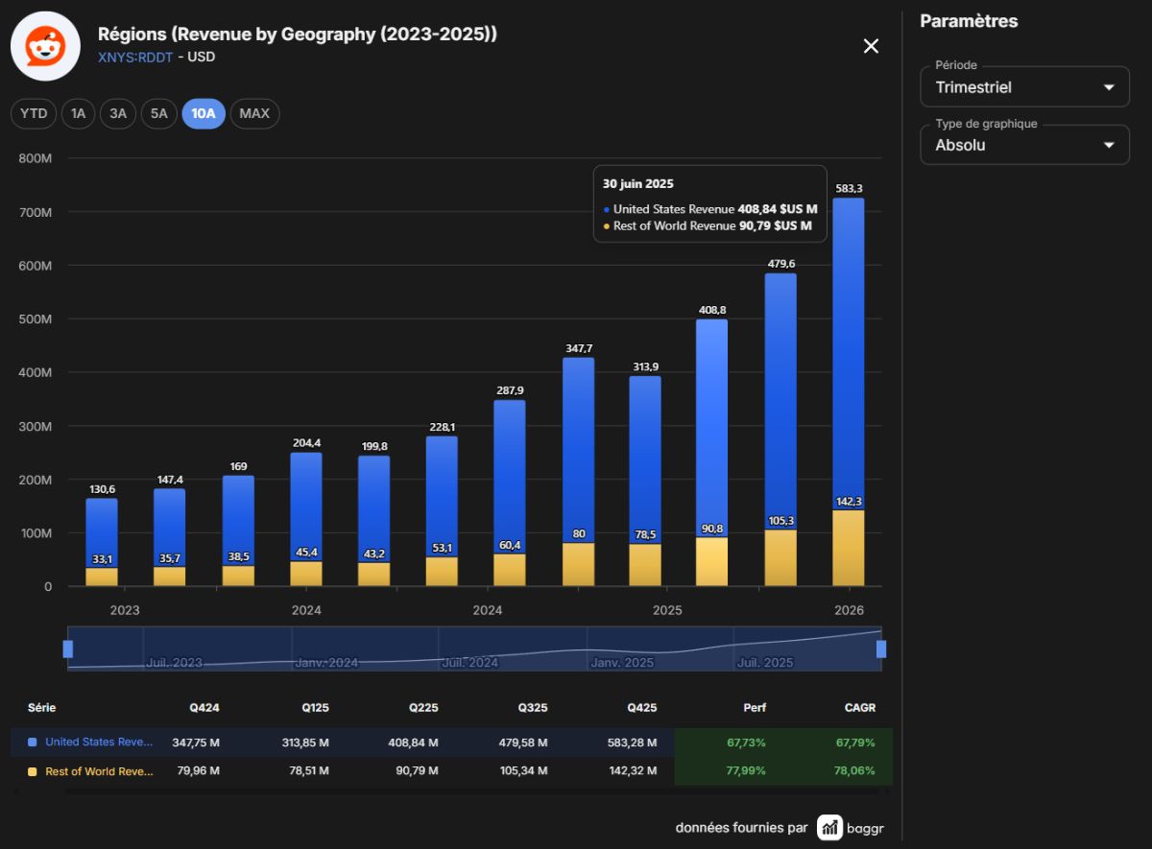The image size is (1152, 849).
Task: Click the left range slider handle
Action: (x=68, y=649)
